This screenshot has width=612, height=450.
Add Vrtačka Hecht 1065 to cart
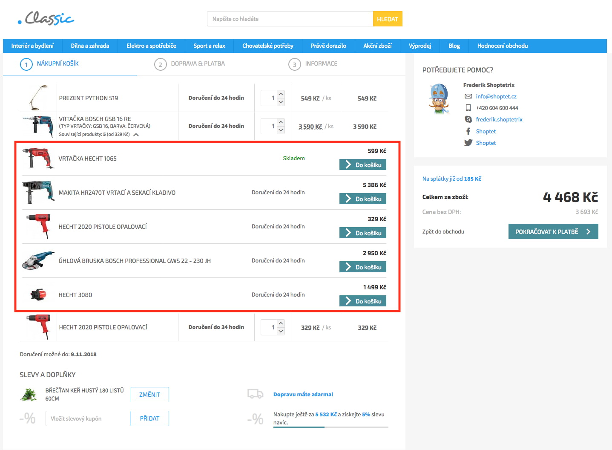point(363,165)
